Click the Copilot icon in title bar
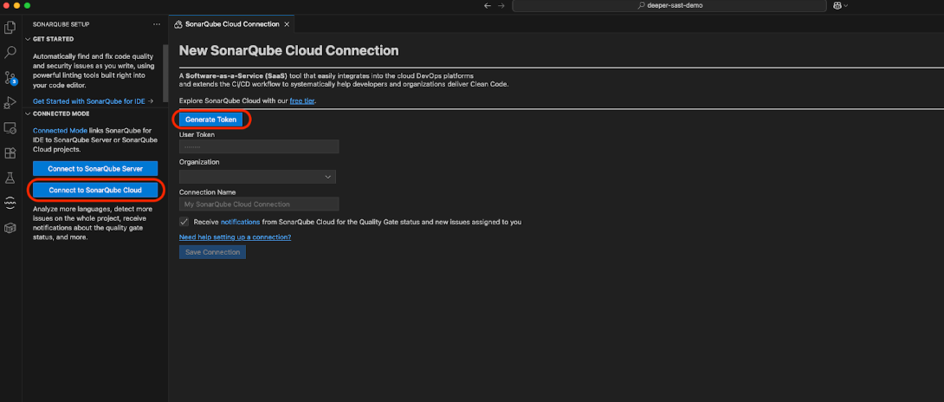 coord(837,5)
